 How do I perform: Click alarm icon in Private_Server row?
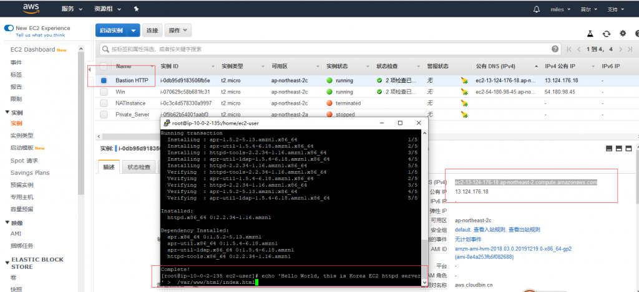tap(464, 115)
